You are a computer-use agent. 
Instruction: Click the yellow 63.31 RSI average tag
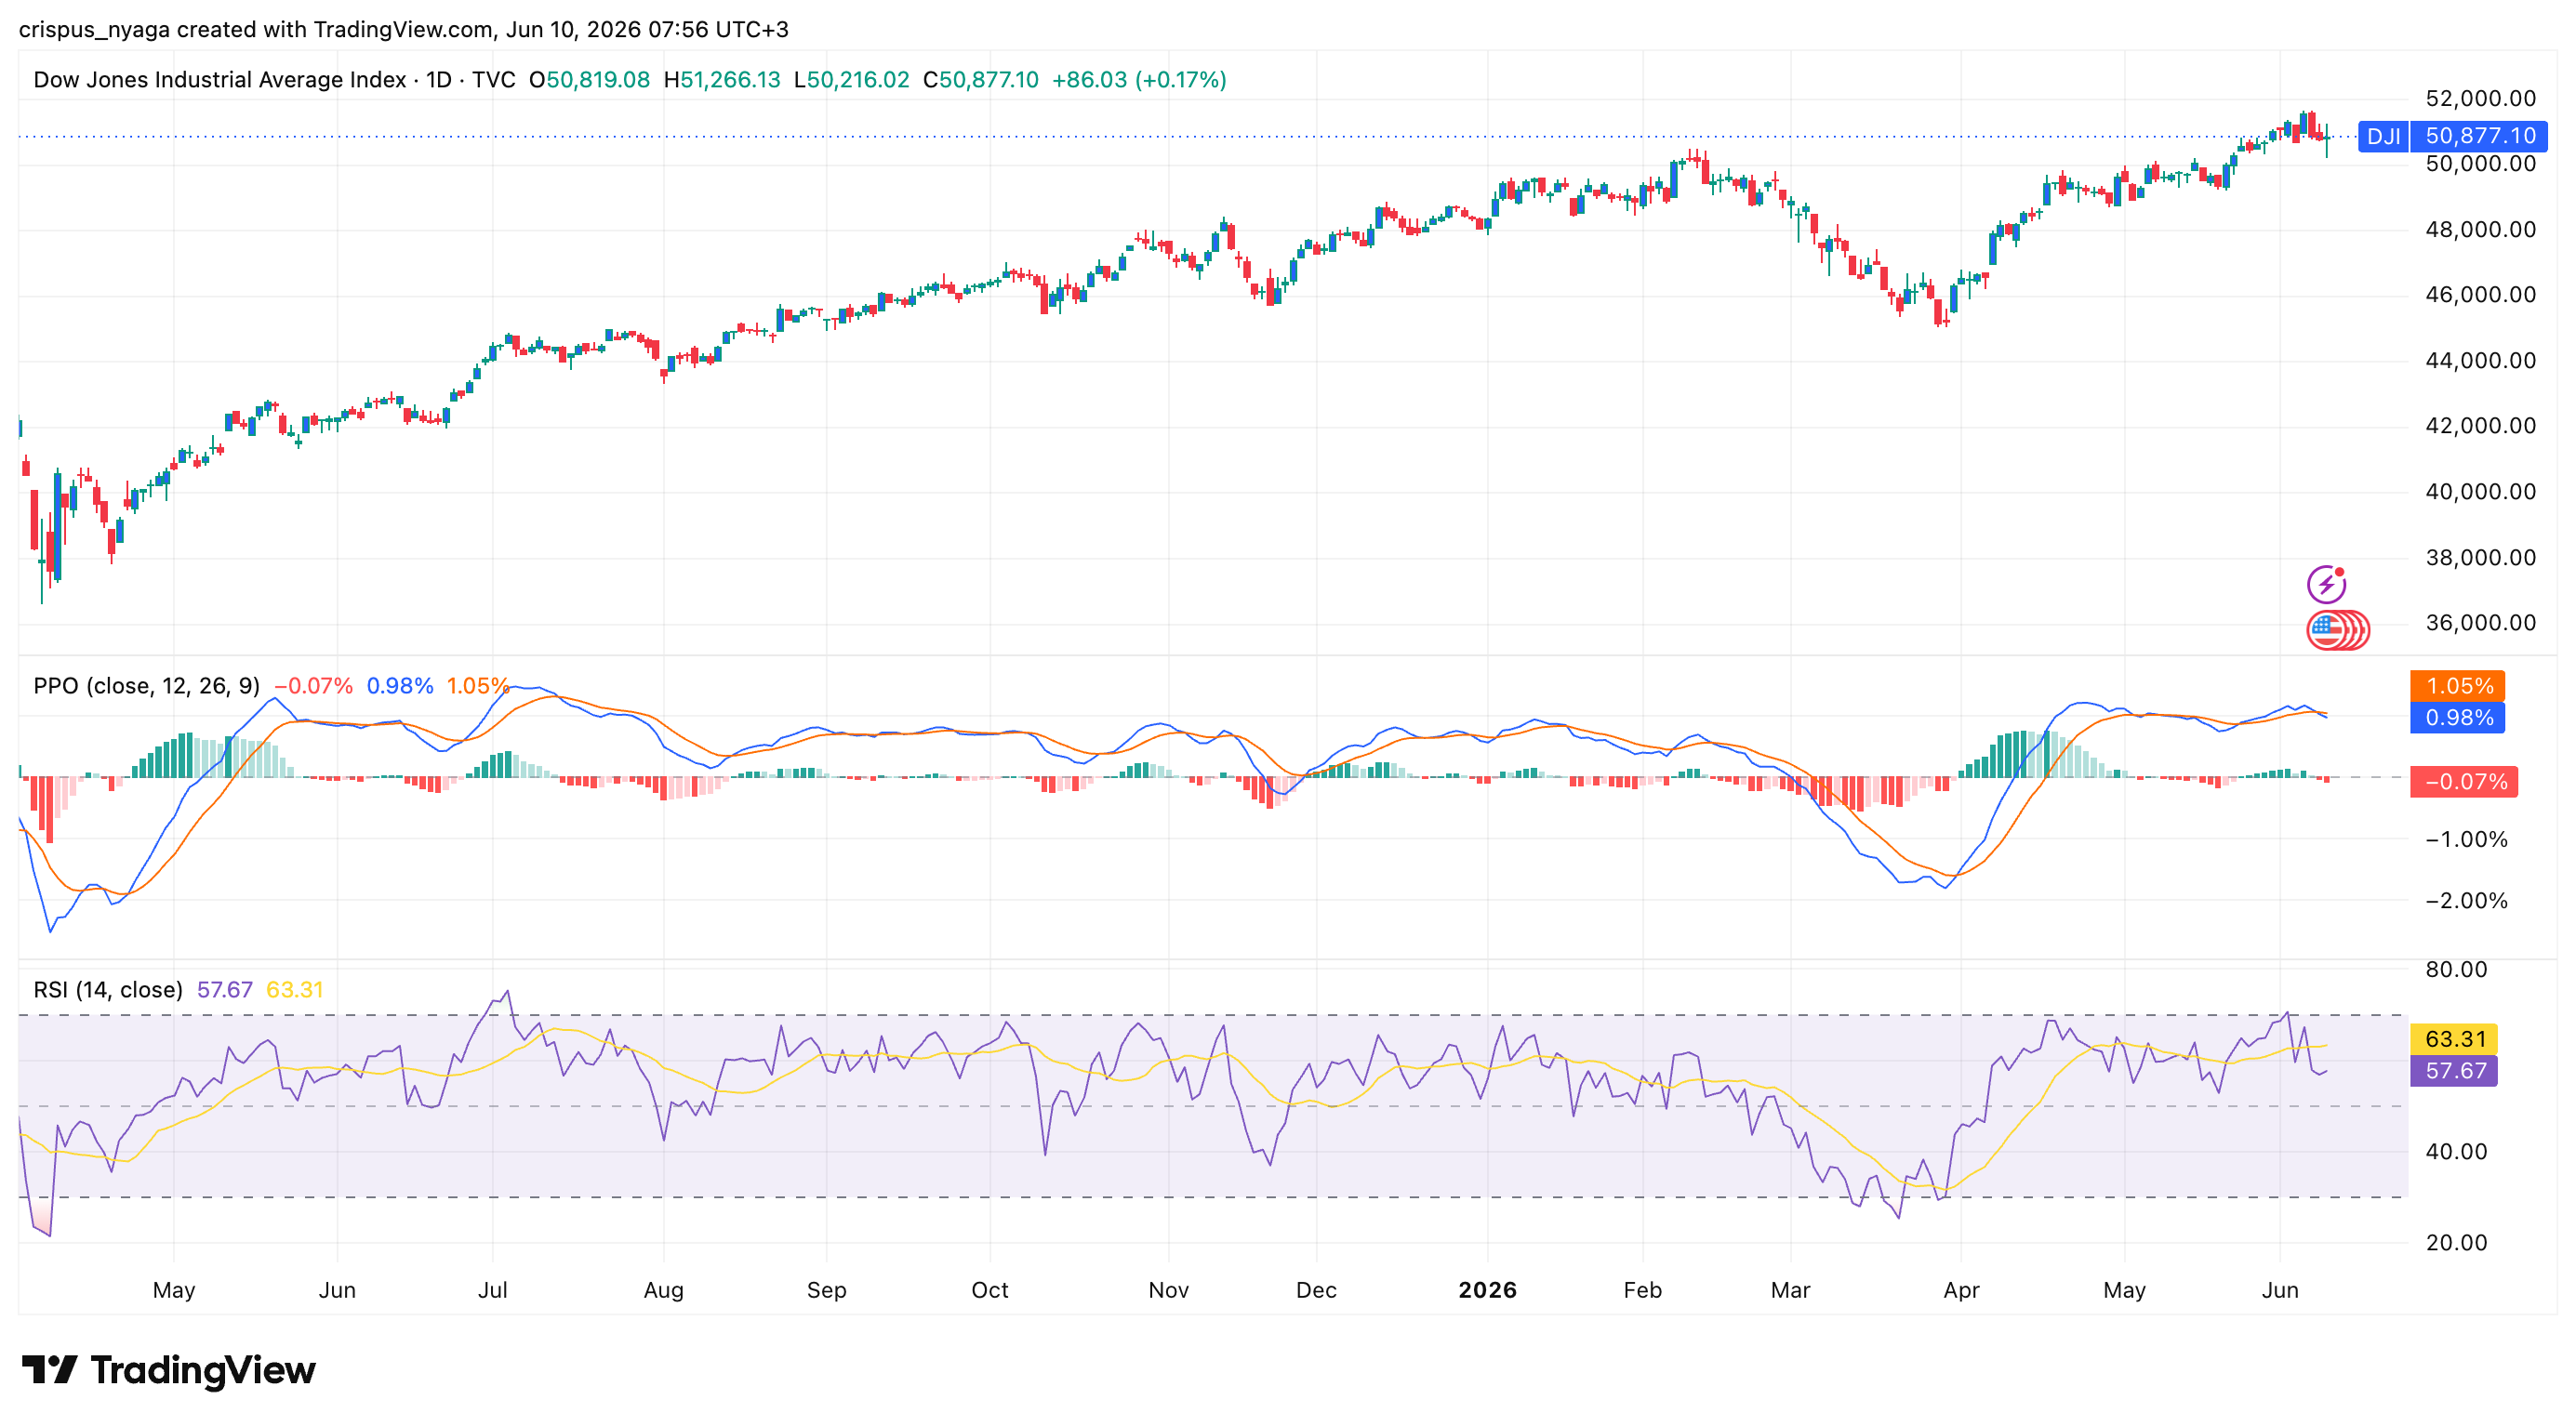[2454, 1039]
